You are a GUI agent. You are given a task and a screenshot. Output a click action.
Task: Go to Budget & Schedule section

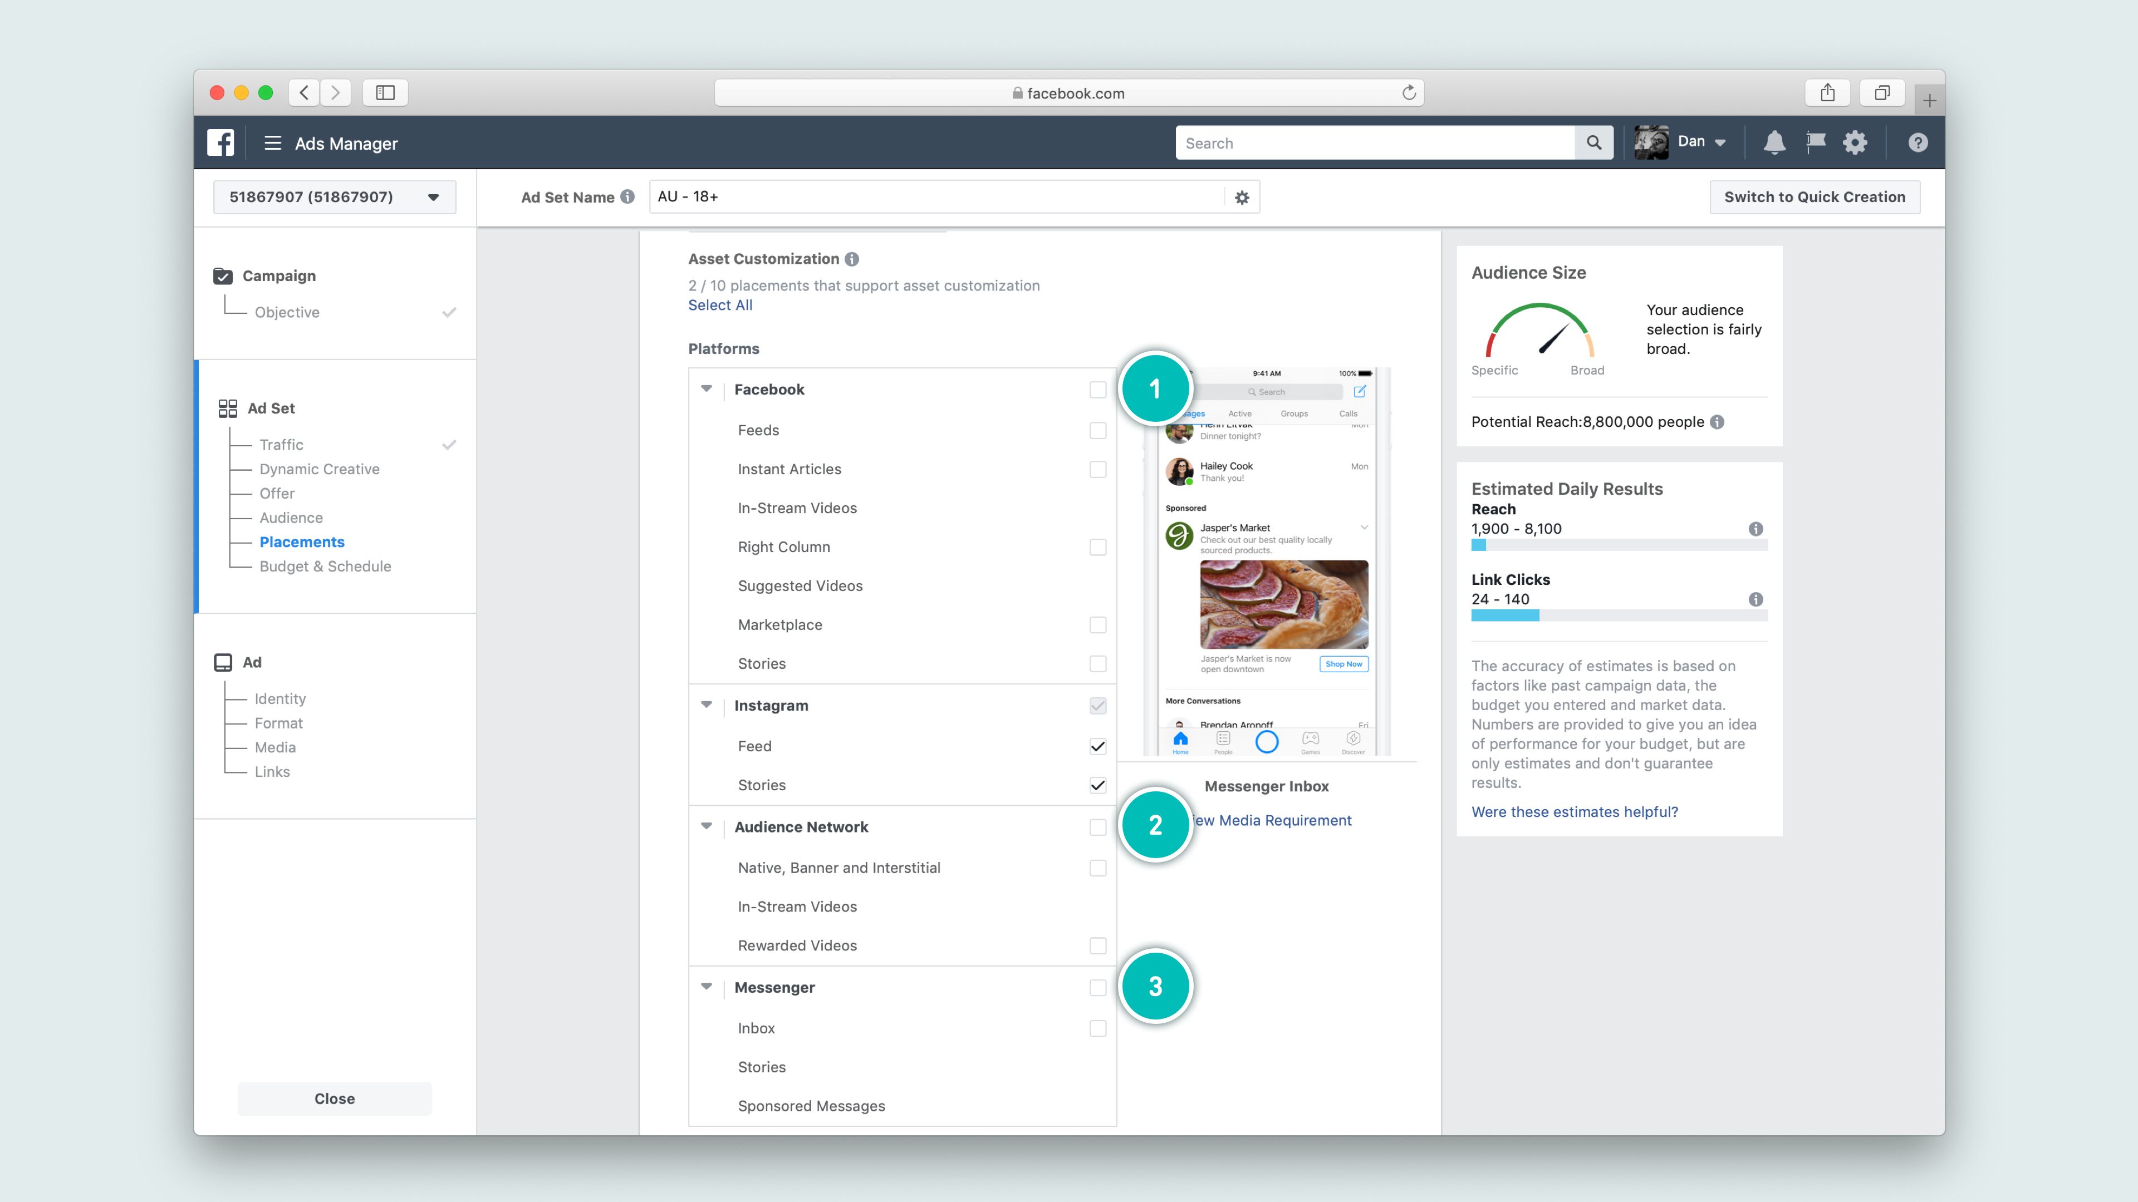325,566
